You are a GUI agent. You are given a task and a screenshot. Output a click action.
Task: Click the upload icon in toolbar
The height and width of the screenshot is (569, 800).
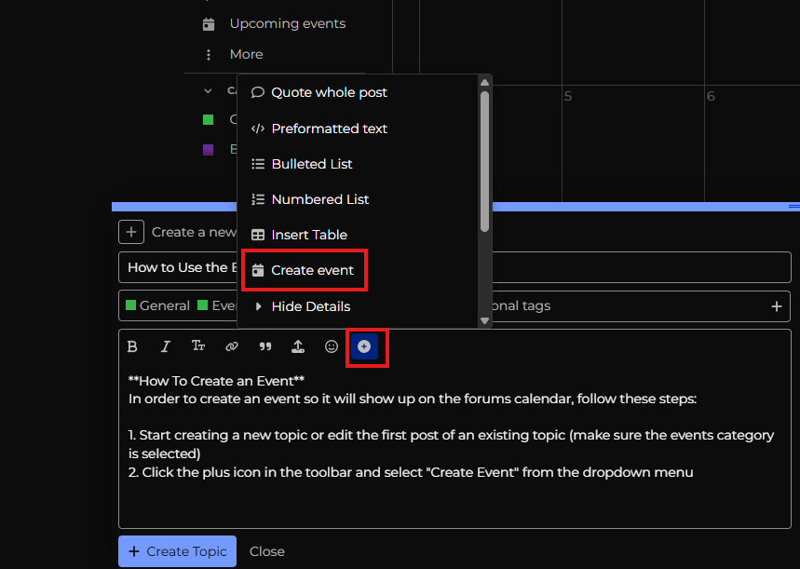coord(298,346)
